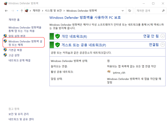Expand chevron after 시스템 및 보안 breadcrumb

click(x=64, y=11)
